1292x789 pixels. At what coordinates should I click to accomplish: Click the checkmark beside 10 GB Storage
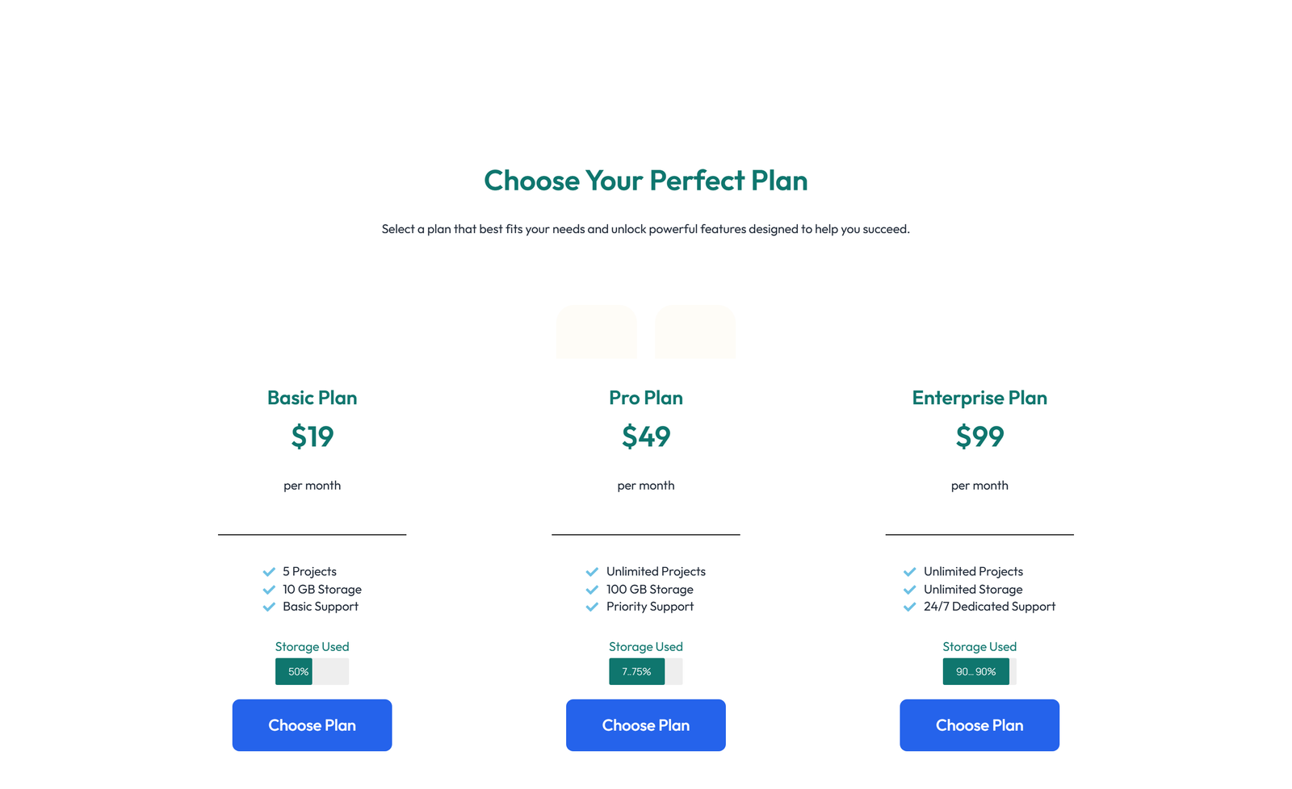269,589
